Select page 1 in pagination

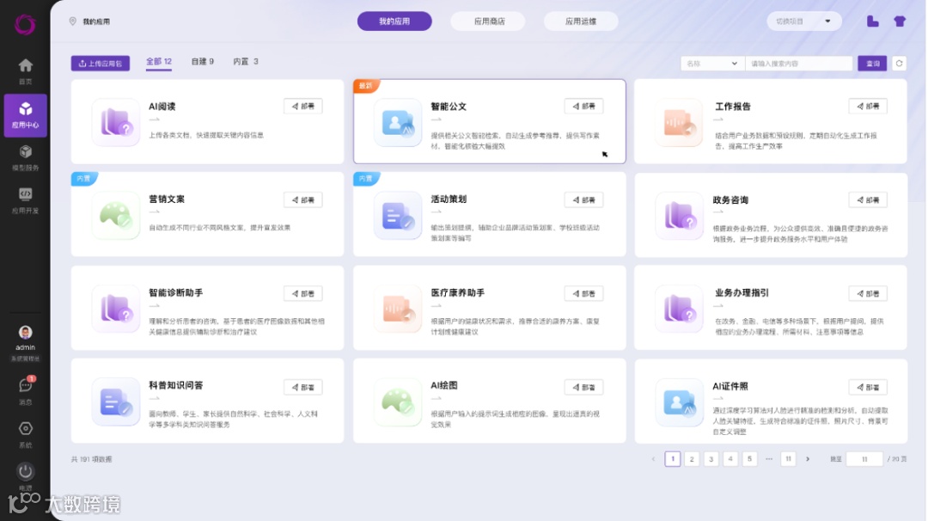coord(672,459)
